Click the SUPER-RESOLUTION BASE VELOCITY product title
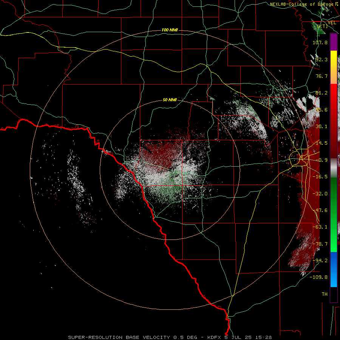This screenshot has width=340, height=340. (x=119, y=337)
